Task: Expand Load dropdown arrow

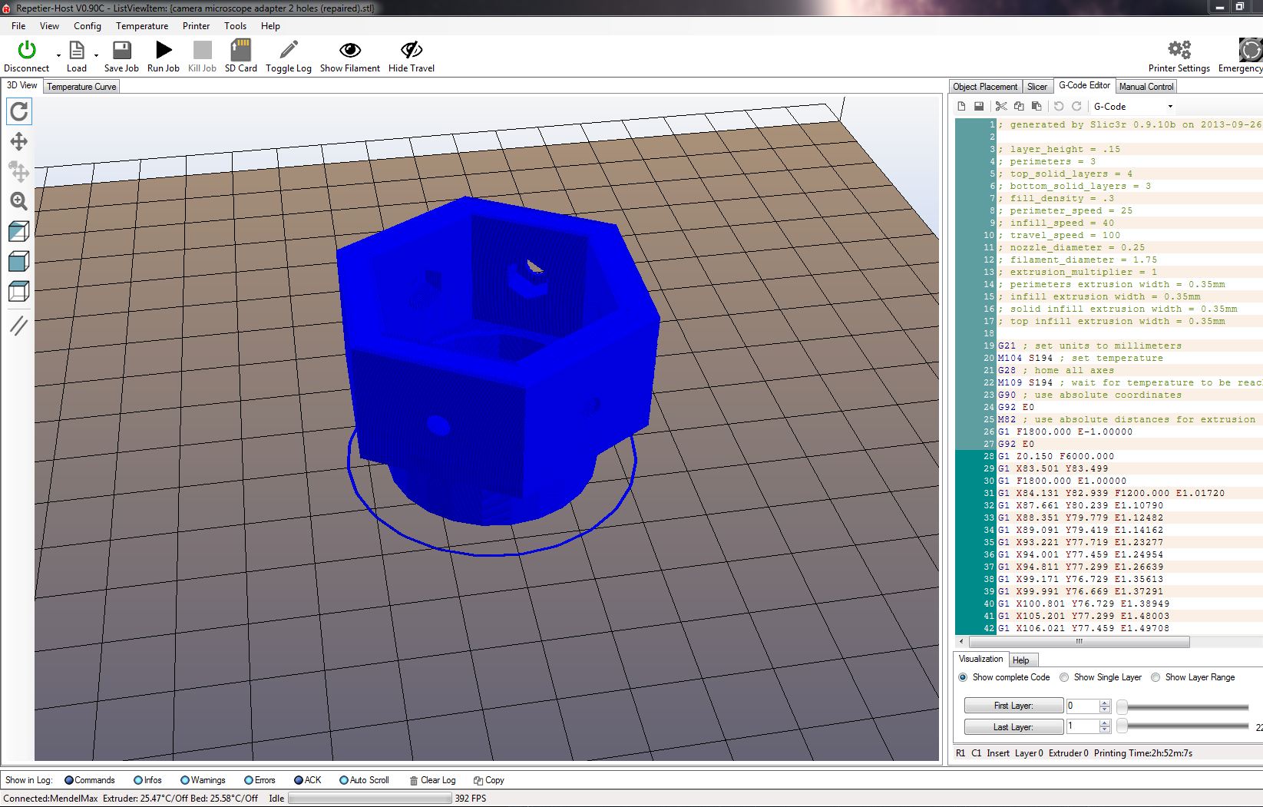Action: 96,55
